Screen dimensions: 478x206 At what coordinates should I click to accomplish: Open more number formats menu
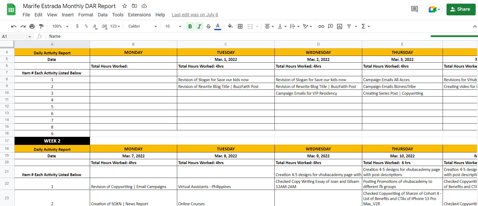pos(115,26)
